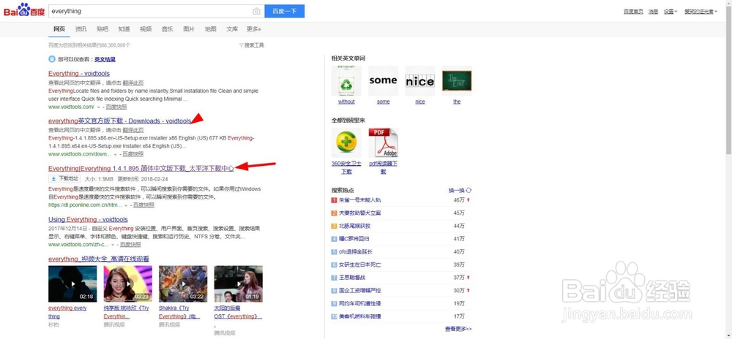Viewport: 732px width, 339px height.
Task: Expand arrow next to www.voidtools.com/
Action: click(x=99, y=107)
